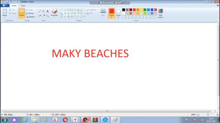Select the Color picker eyedropper tool
220x123 pixels.
click(44, 16)
